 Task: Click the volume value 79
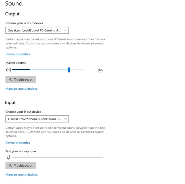point(100,71)
